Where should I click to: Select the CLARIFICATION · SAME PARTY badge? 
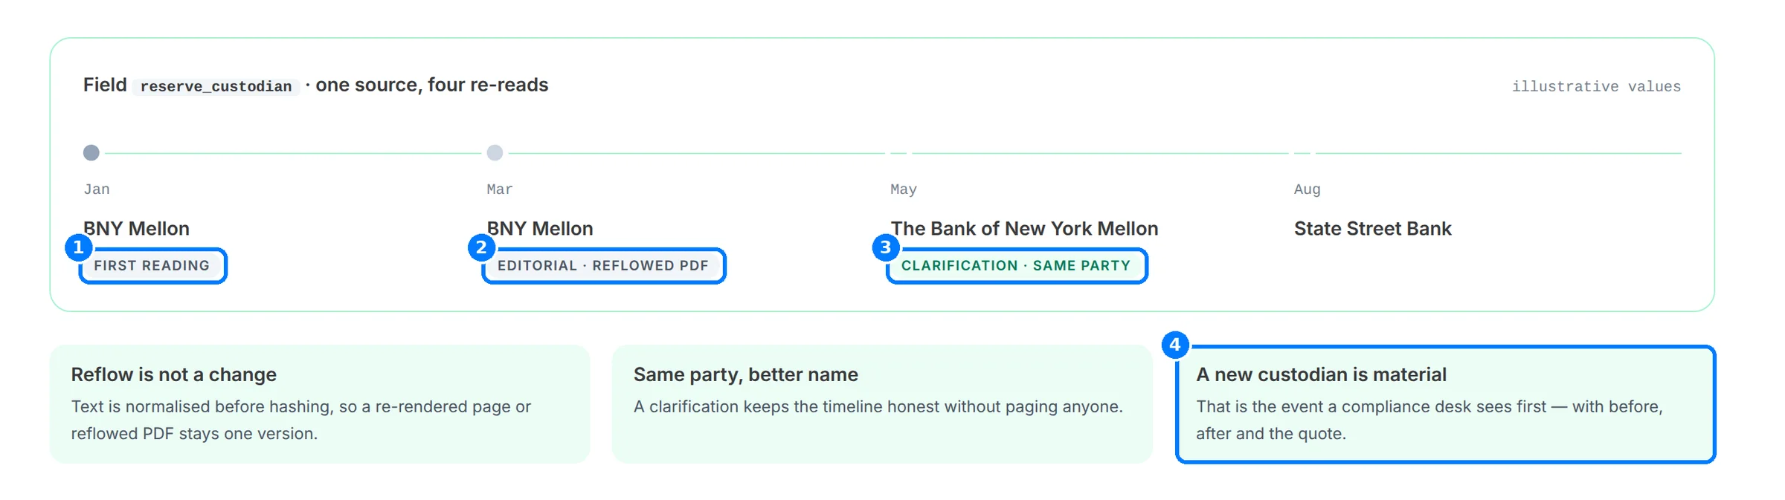click(x=1017, y=266)
